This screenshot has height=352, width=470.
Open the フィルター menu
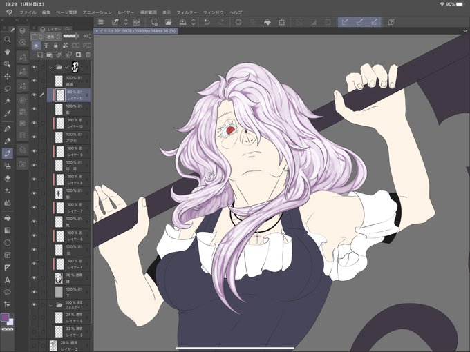click(x=187, y=12)
